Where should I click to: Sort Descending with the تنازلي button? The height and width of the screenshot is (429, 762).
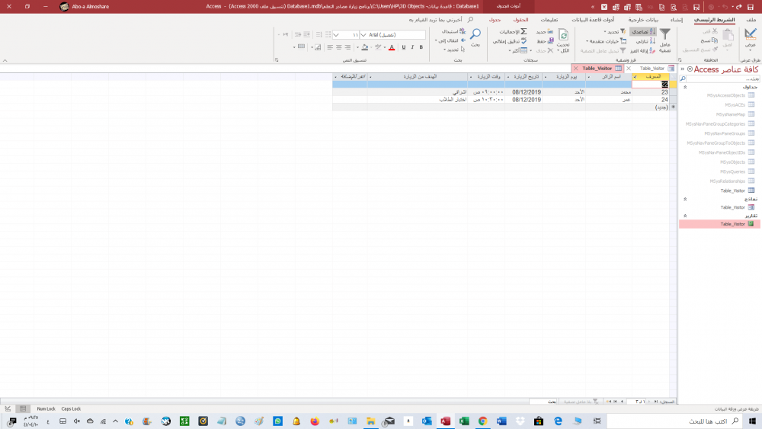pyautogui.click(x=645, y=41)
